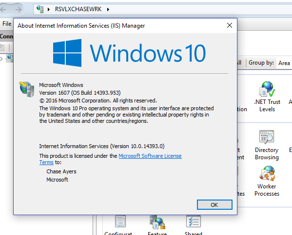Click the 'Version 1607 (OS Build 14393.953)' text

pyautogui.click(x=80, y=93)
